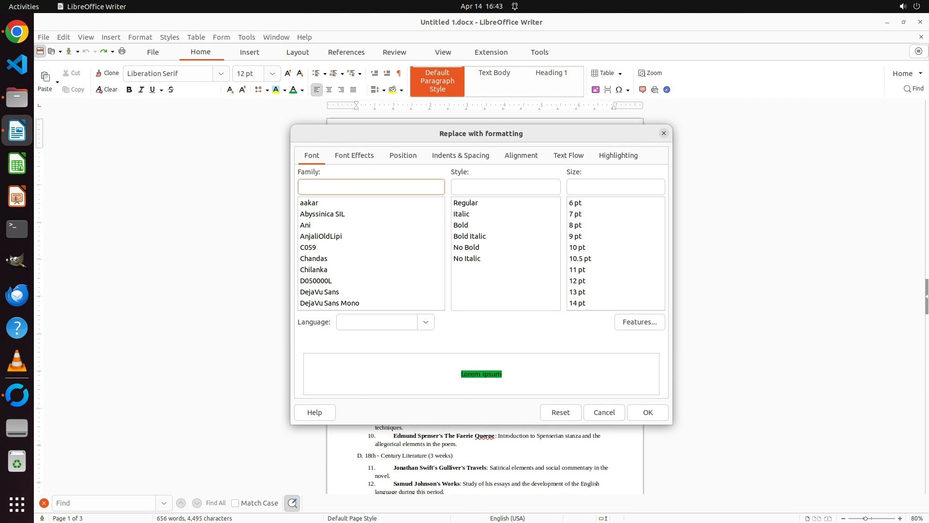Open the font name dropdown list
The height and width of the screenshot is (523, 929).
pyautogui.click(x=221, y=74)
